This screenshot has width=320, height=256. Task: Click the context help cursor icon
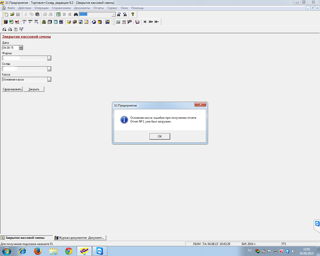tap(21, 29)
